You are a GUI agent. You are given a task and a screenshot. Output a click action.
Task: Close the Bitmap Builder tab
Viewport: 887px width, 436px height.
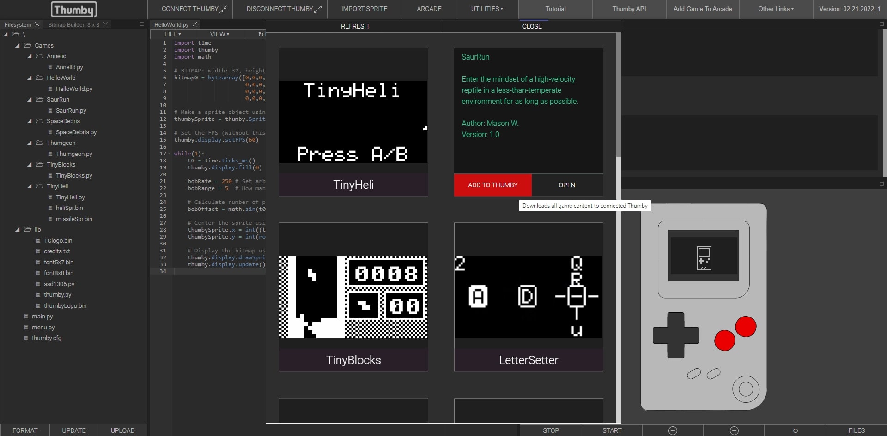click(106, 24)
